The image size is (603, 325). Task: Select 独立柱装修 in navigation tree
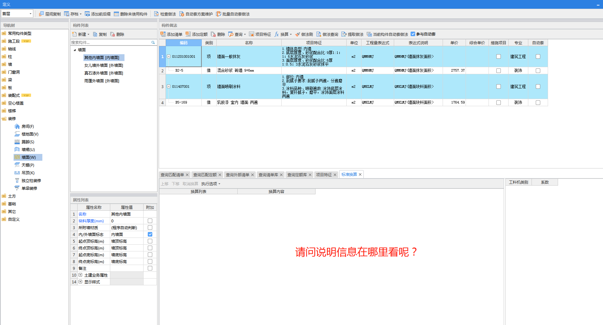pyautogui.click(x=28, y=181)
